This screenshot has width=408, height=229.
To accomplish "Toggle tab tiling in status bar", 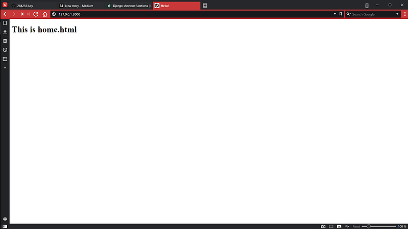I will click(331, 226).
